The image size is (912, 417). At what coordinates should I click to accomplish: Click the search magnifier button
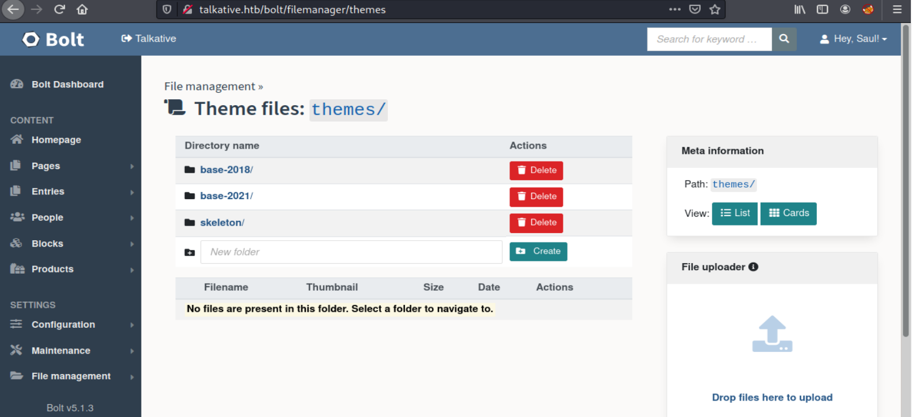tap(784, 39)
